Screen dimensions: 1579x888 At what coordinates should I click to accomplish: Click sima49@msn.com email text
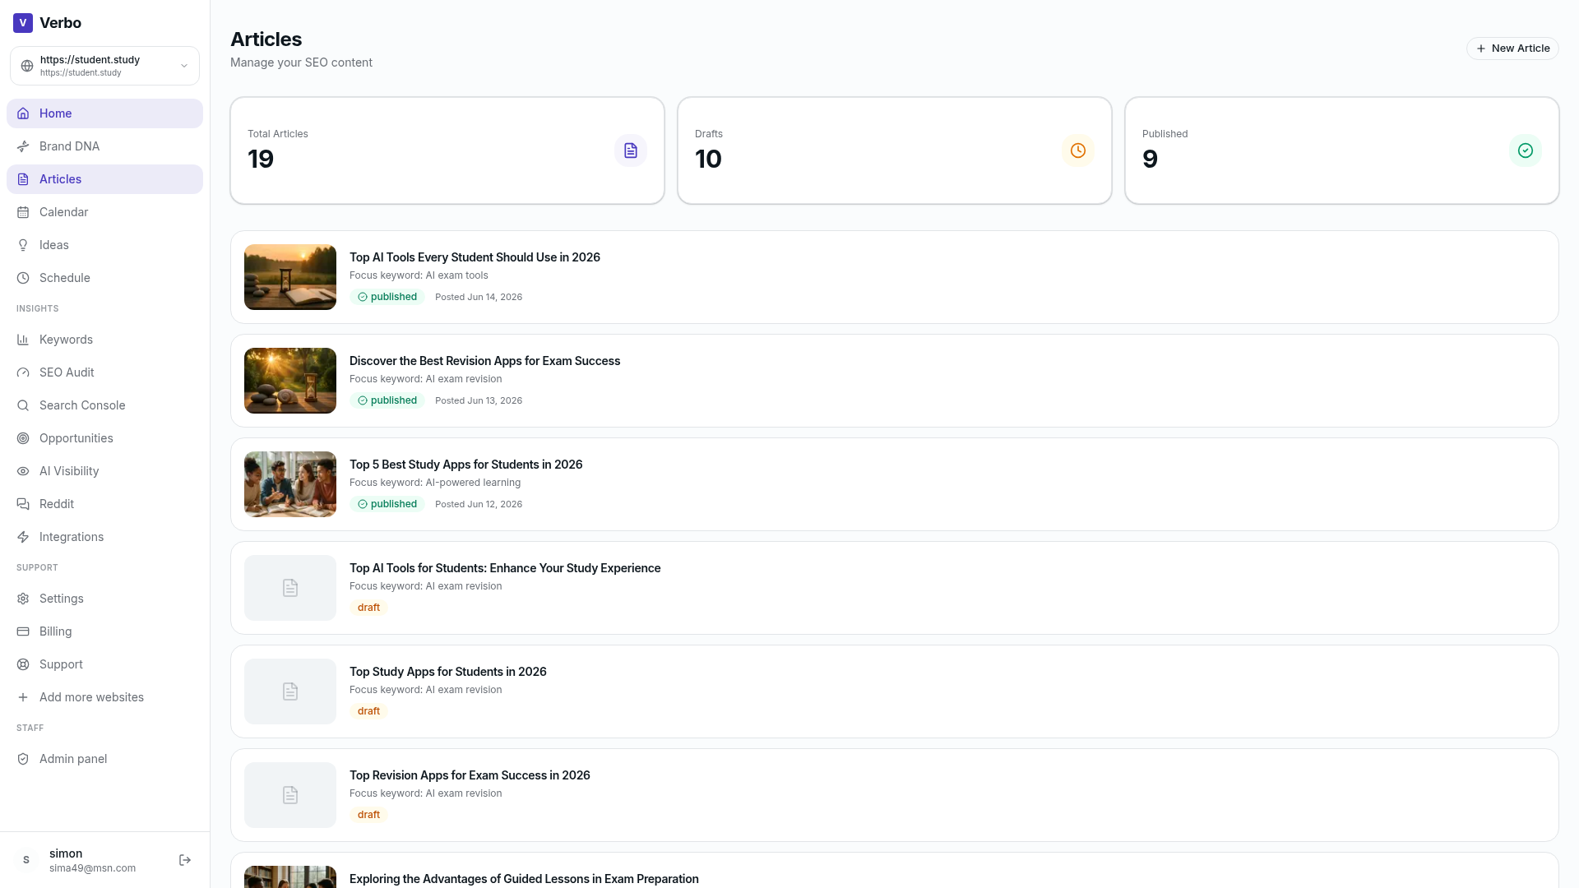[x=92, y=868]
